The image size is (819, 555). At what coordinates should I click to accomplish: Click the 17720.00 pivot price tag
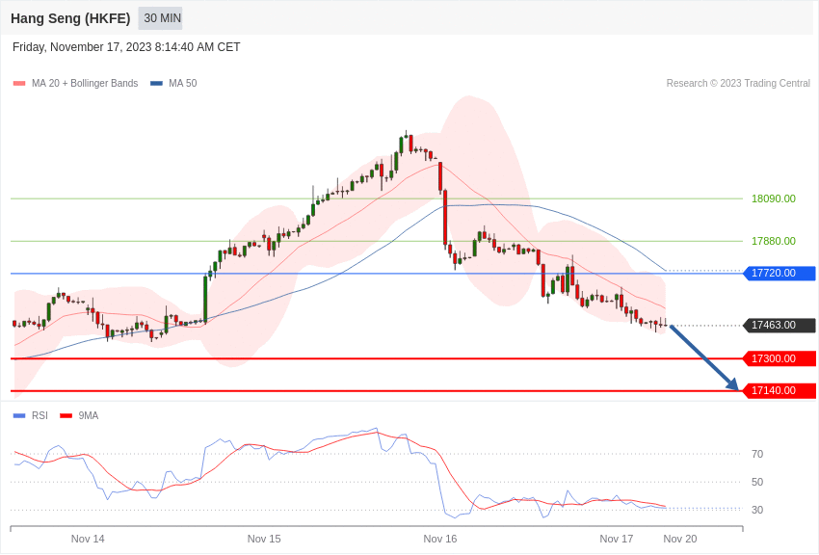(x=779, y=273)
